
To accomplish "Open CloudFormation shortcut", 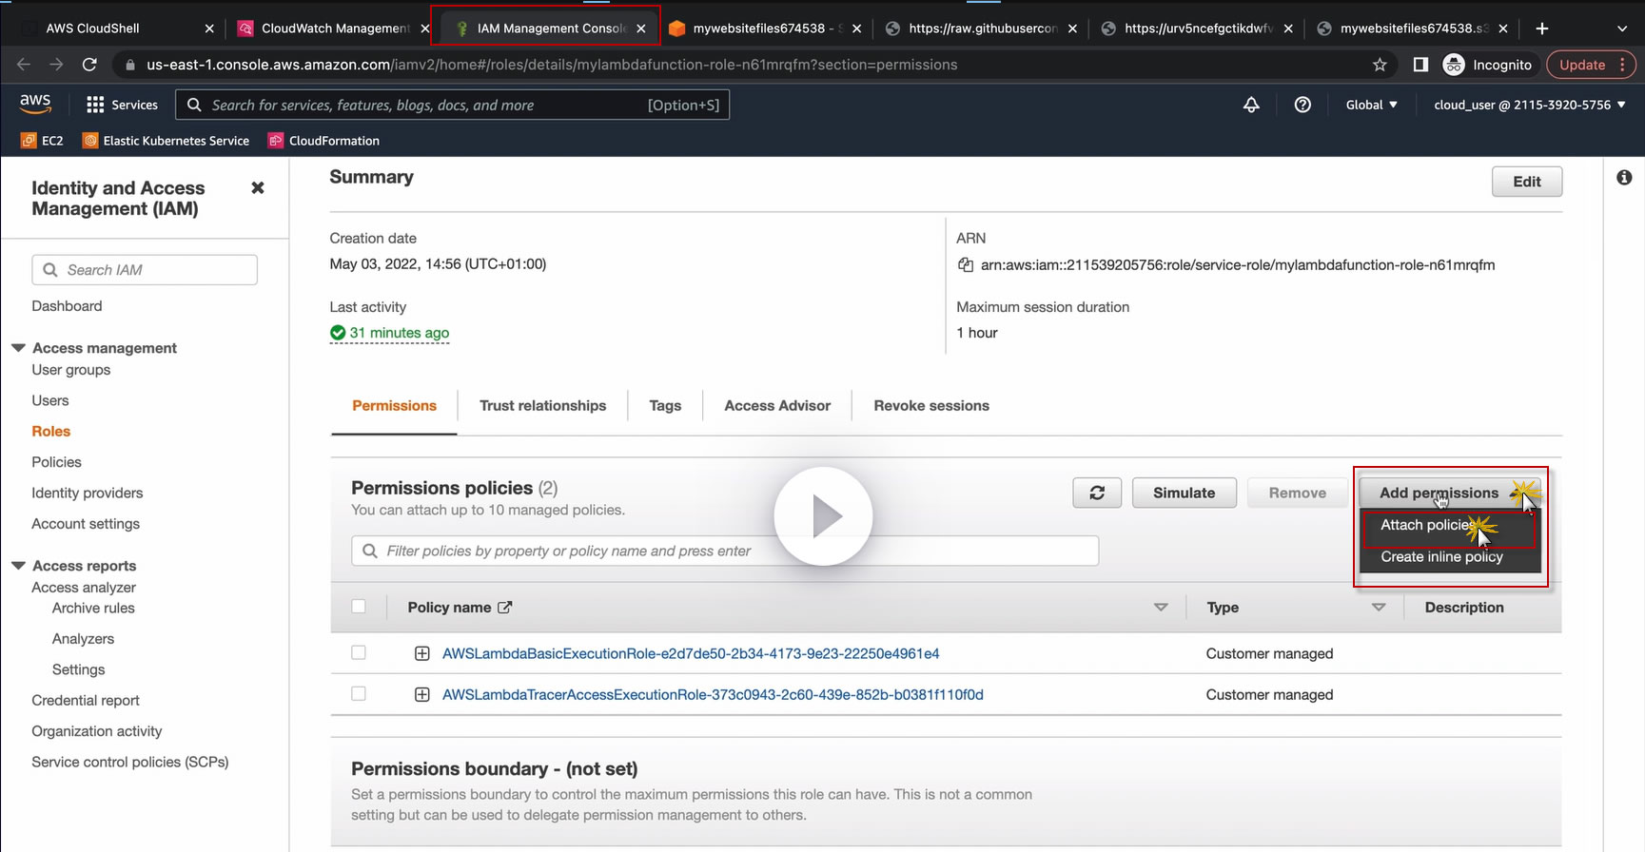I will (323, 141).
